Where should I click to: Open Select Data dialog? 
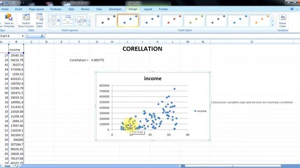tap(39, 21)
